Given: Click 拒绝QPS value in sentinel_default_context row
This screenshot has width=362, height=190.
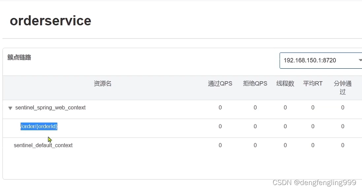Looking at the screenshot, I should pos(255,145).
